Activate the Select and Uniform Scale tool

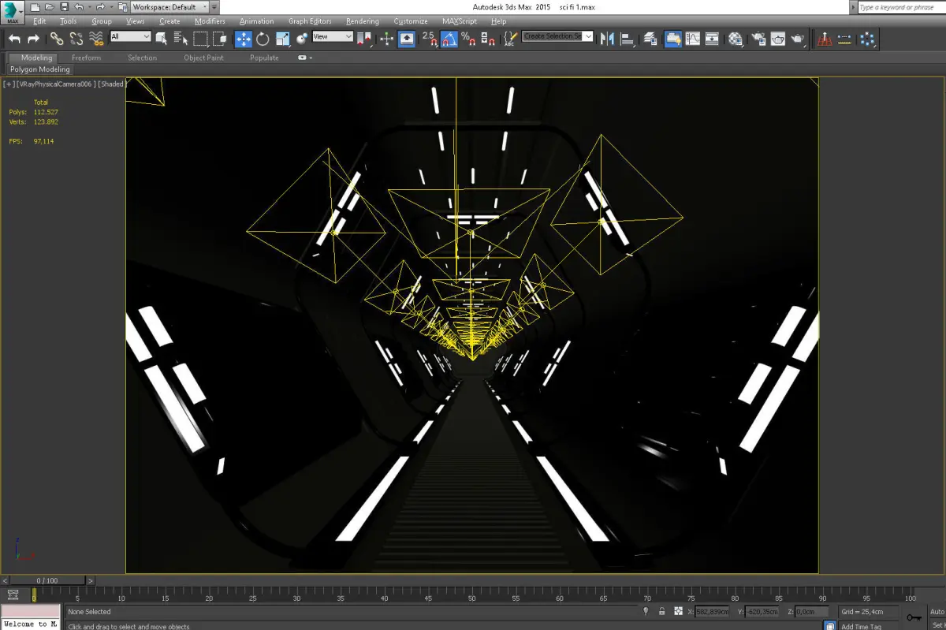click(283, 38)
